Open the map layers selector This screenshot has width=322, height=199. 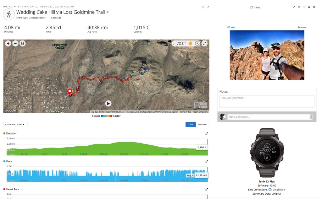[x=23, y=44]
